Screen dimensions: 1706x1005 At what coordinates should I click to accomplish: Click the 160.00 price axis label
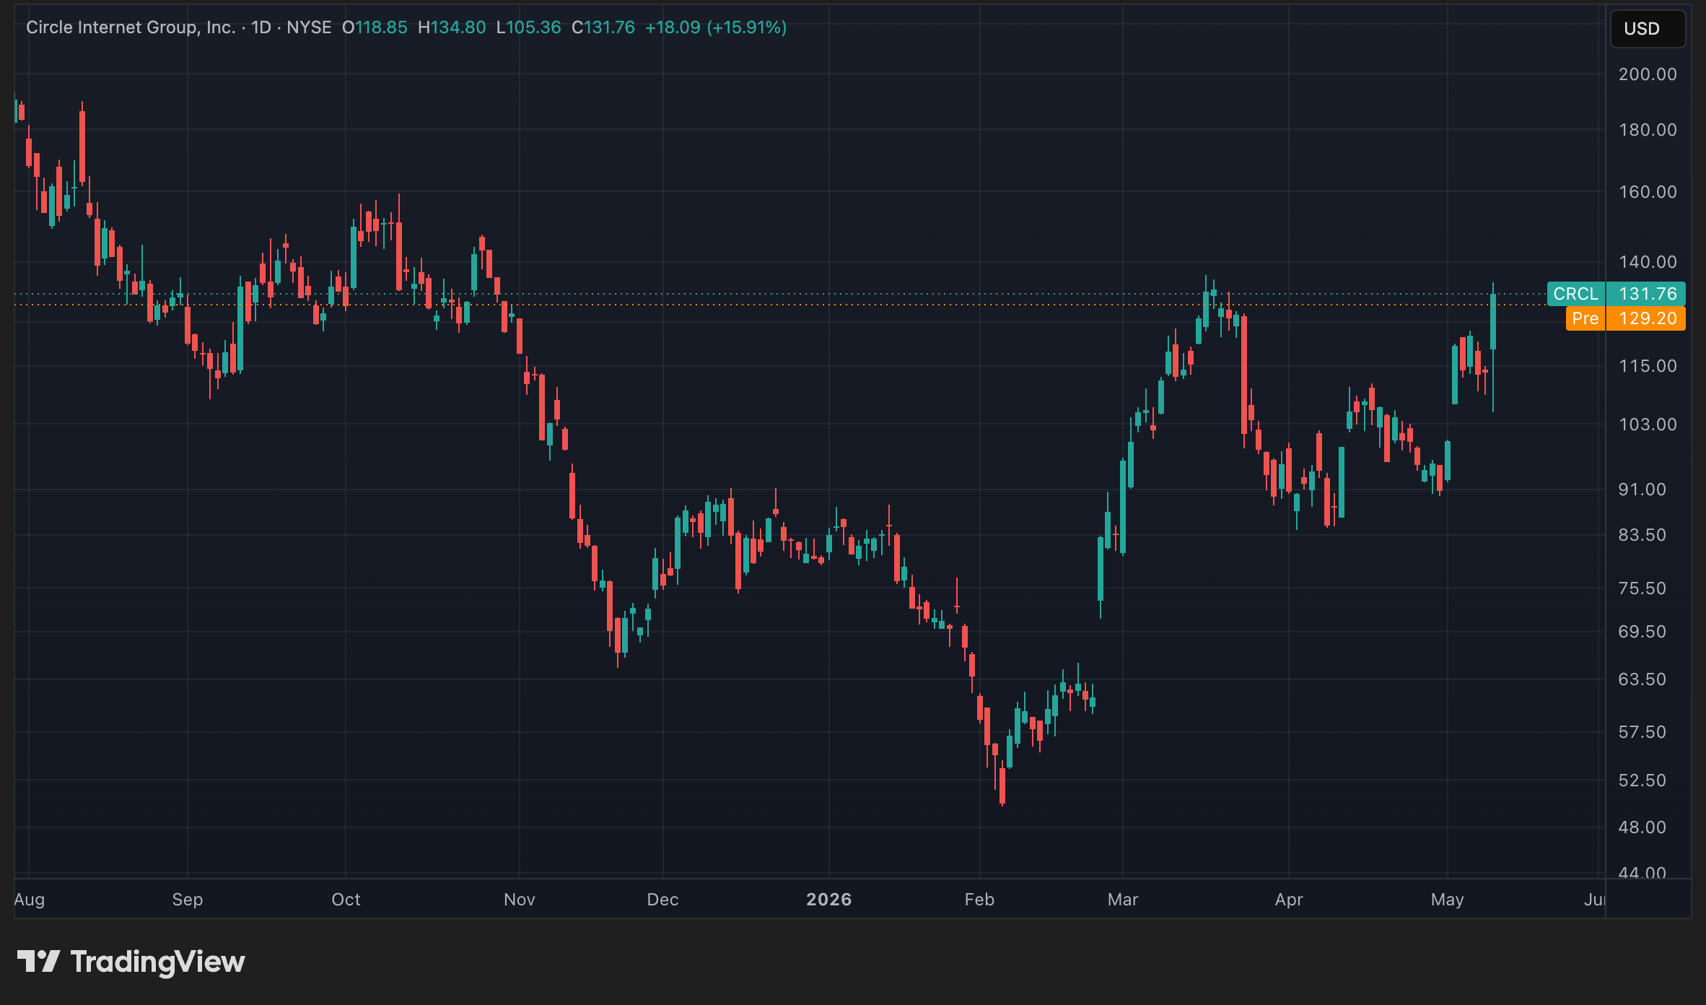pos(1648,192)
